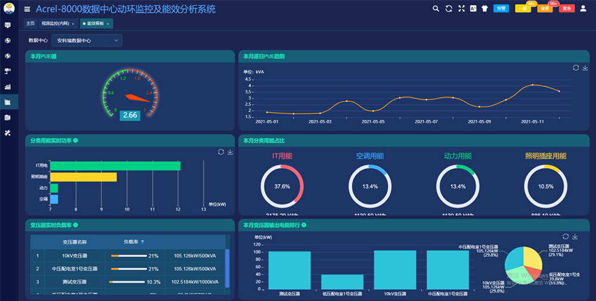This screenshot has height=301, width=596.
Task: Open the camera video monitoring sidebar icon
Action: pyautogui.click(x=8, y=71)
